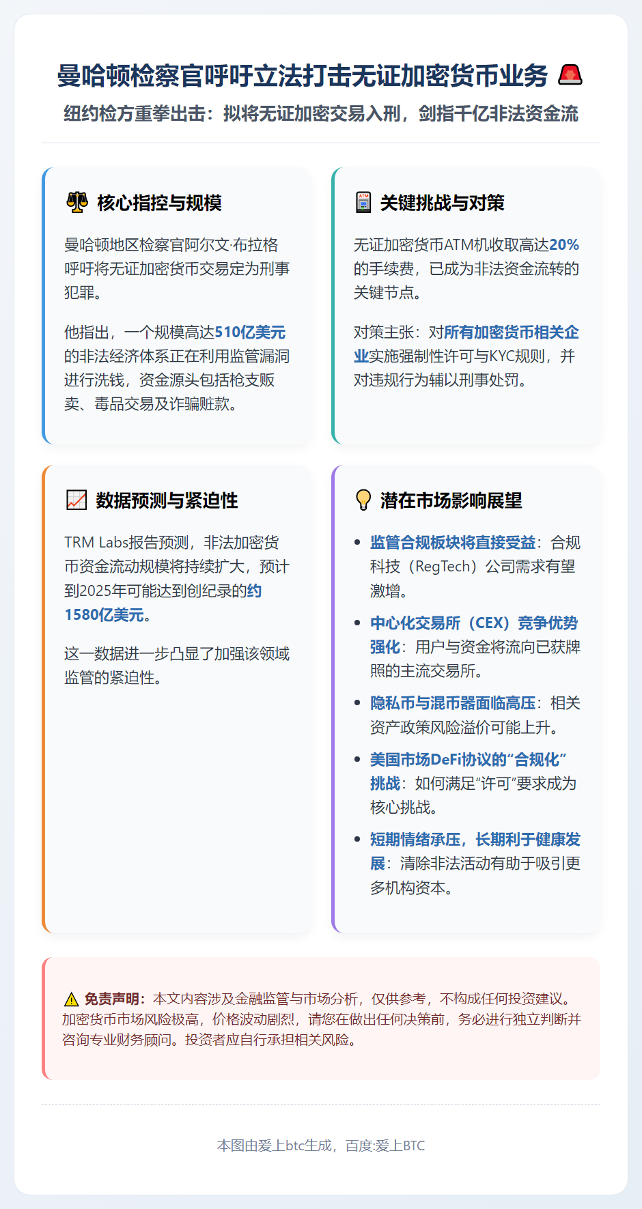
Task: Click the paragraph starting 曼哈顿地区检察官阿尔文·布拉格
Action: 177,269
